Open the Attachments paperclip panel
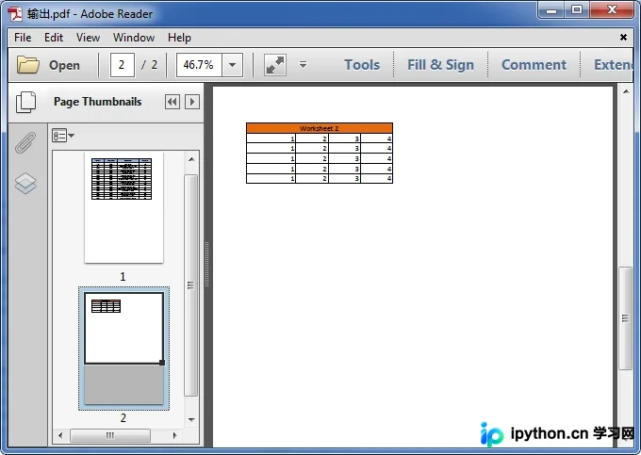 click(25, 142)
